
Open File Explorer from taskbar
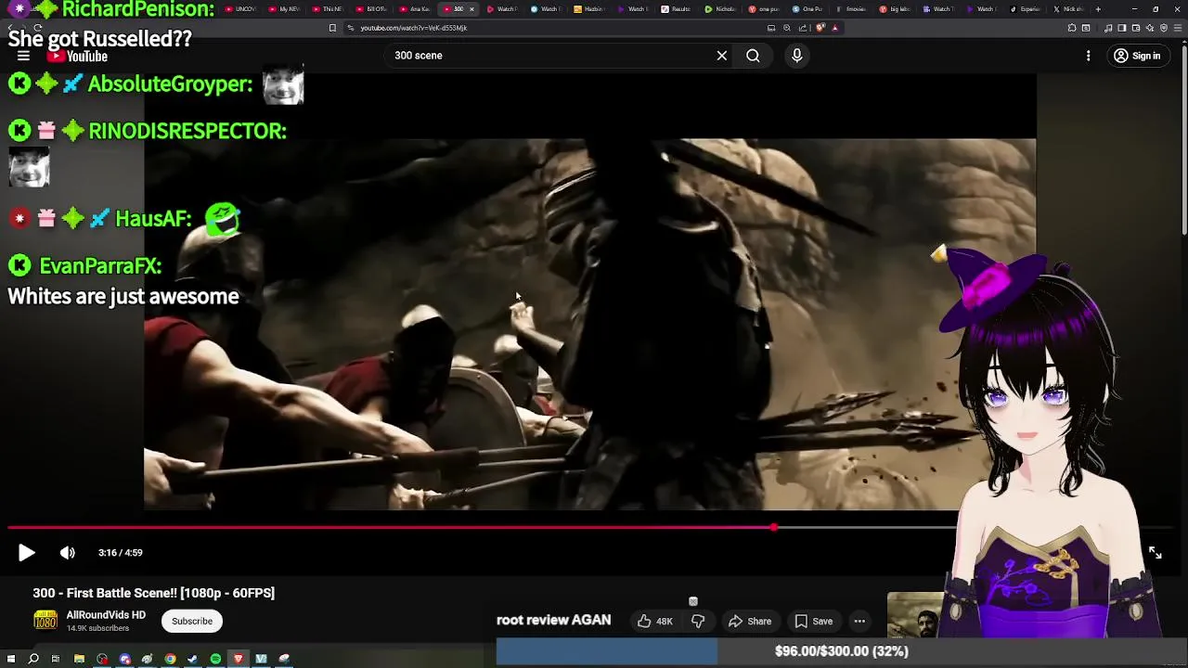pyautogui.click(x=79, y=659)
